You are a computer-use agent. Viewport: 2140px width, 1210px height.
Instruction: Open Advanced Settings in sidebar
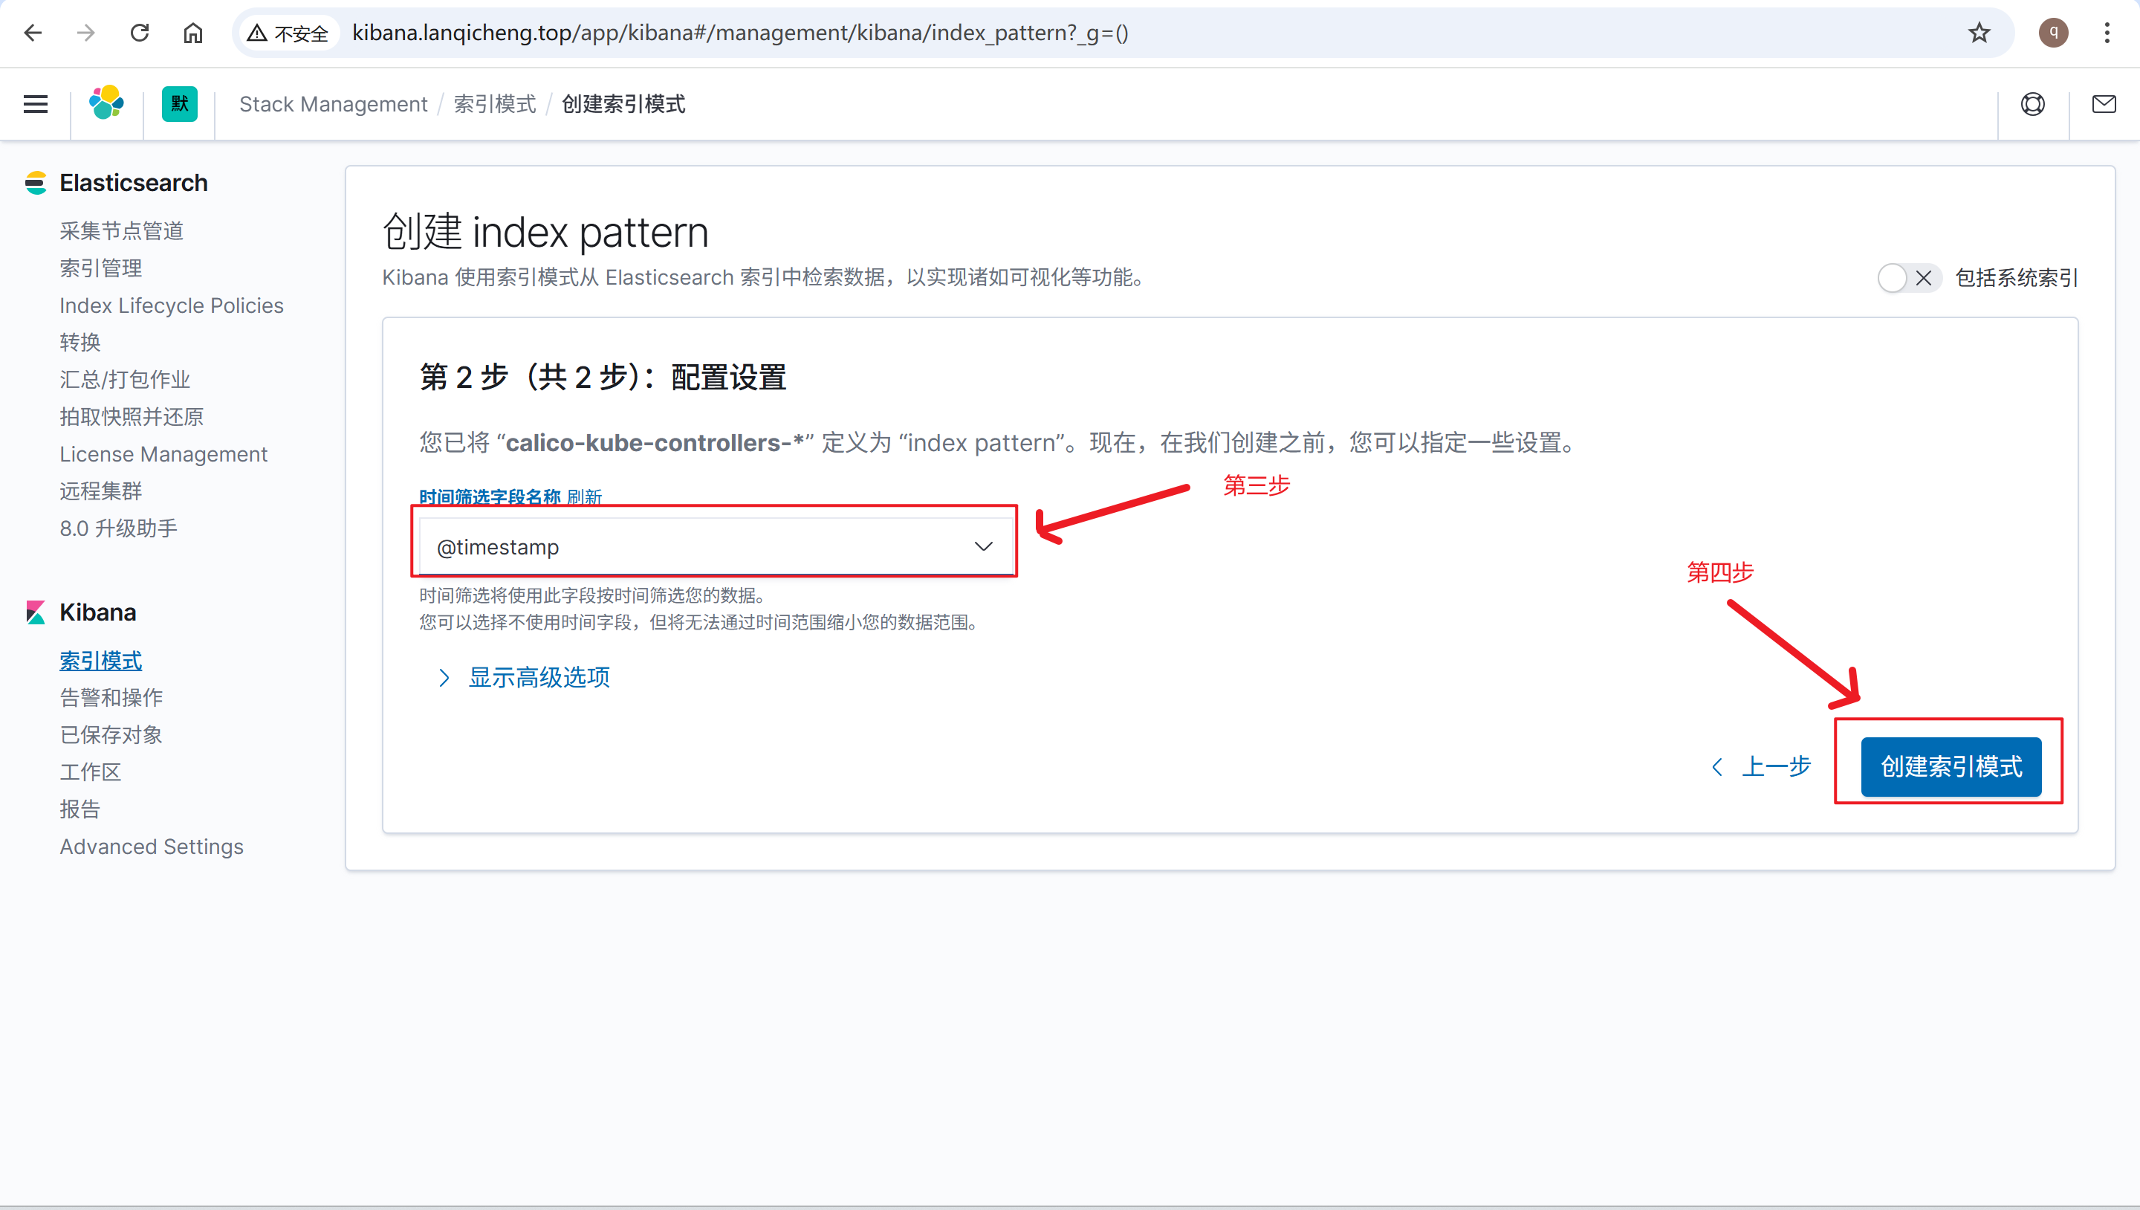(151, 847)
